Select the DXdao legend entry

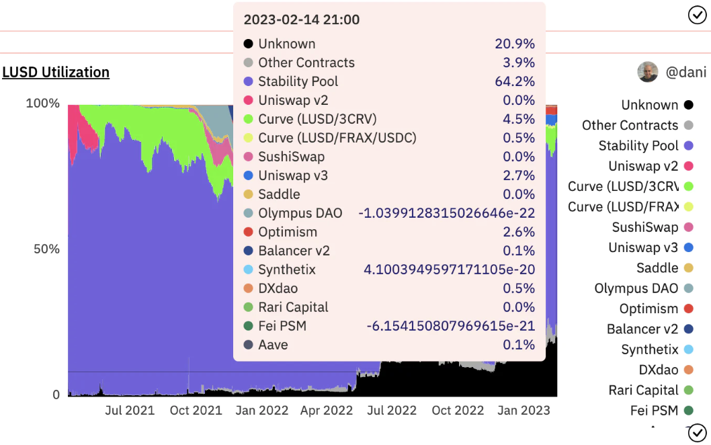(x=659, y=370)
